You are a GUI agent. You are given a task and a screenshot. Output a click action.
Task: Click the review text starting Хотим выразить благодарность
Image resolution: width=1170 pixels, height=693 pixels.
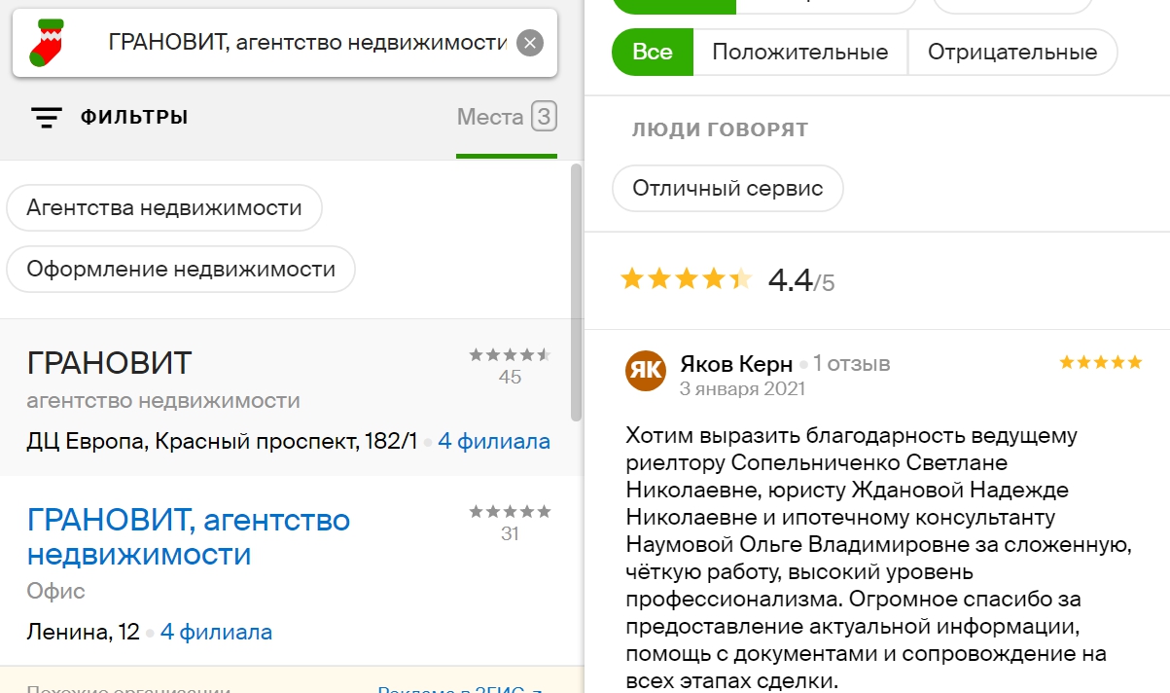tap(879, 558)
